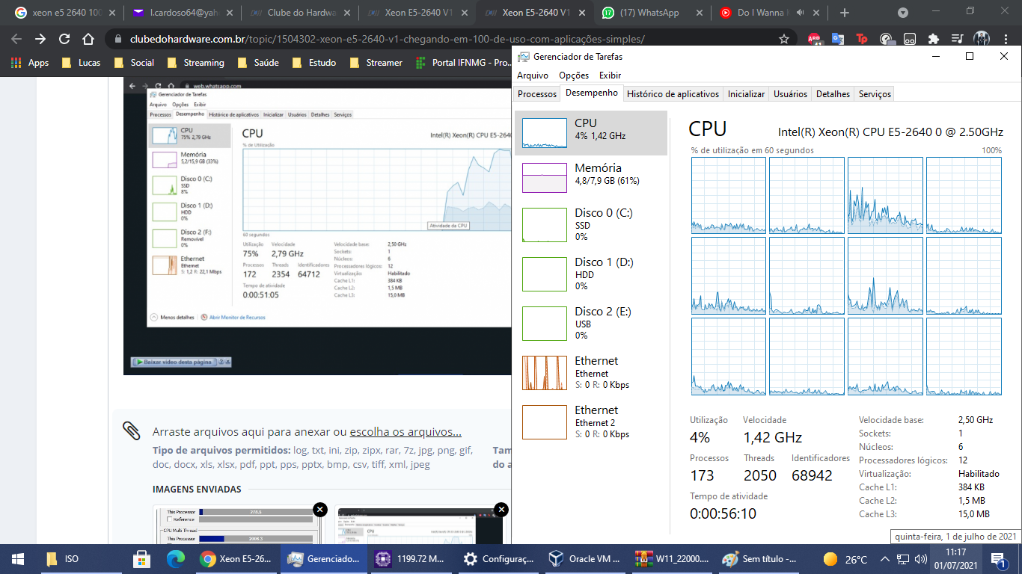Open the Estudo bookmarks folder
Screen dimensions: 1022x574
click(314, 63)
